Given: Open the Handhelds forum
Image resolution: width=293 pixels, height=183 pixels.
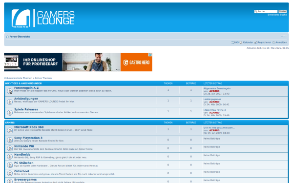Looking at the screenshot, I should tap(22, 154).
